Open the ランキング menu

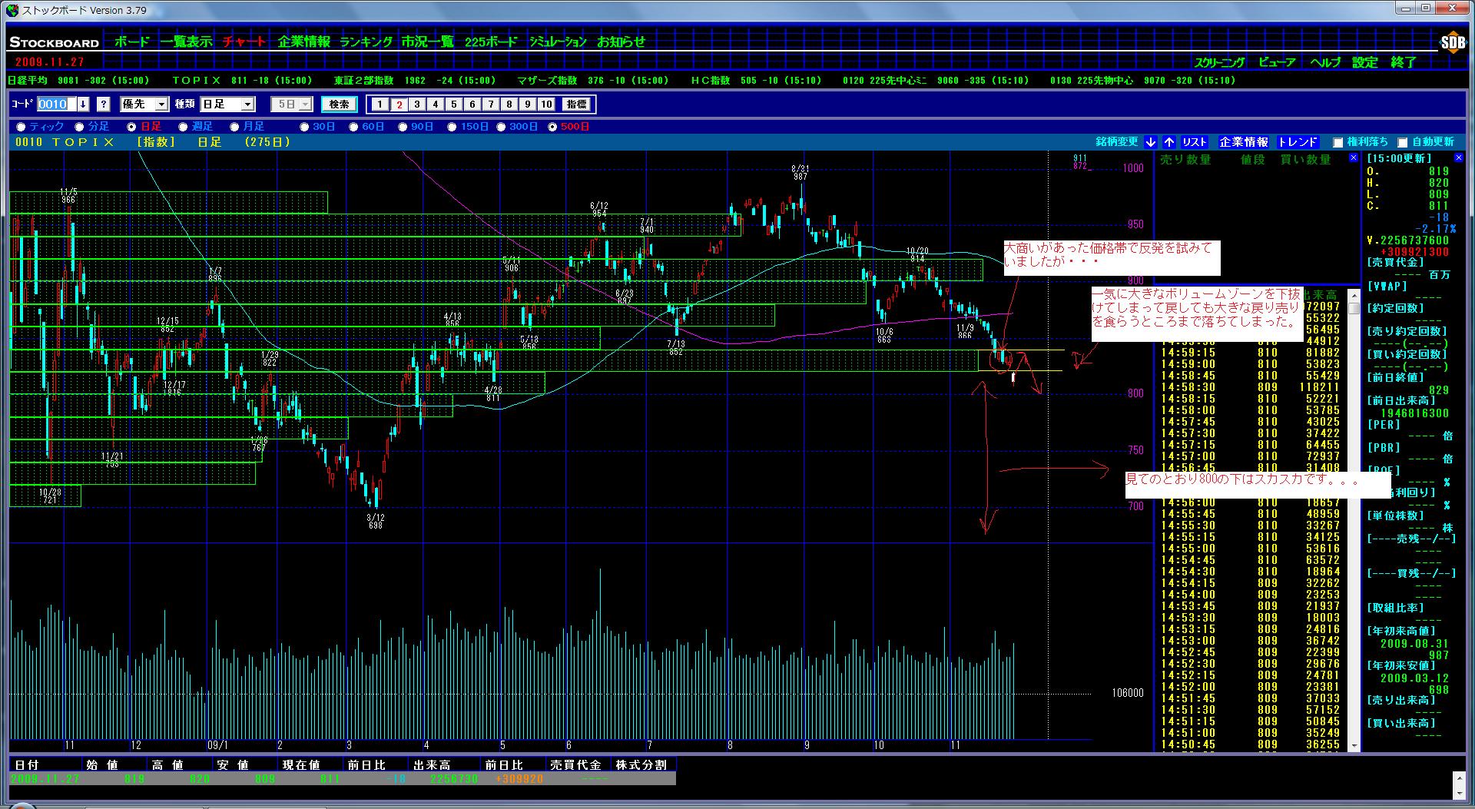click(x=366, y=42)
